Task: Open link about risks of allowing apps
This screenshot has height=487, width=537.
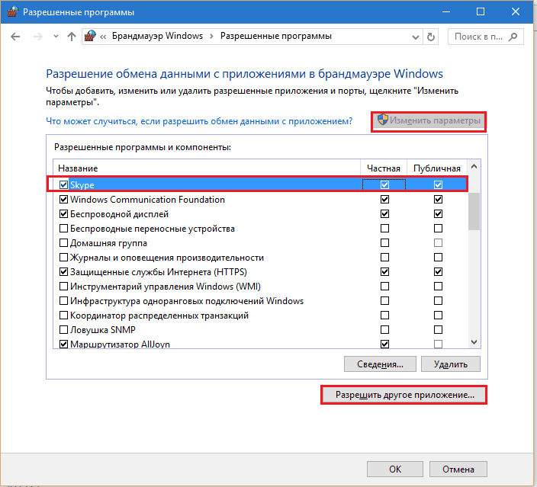Action: (x=198, y=121)
